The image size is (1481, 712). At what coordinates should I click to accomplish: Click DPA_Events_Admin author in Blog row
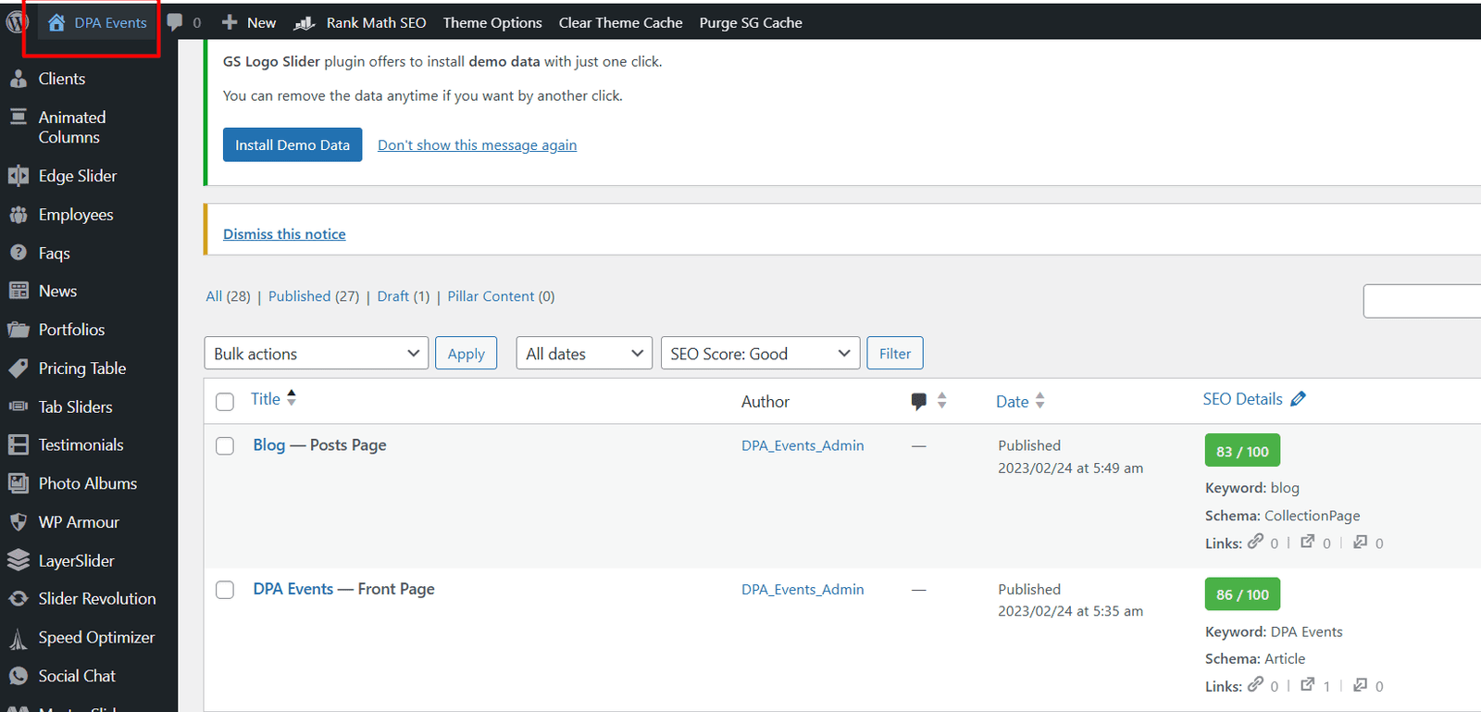(803, 445)
